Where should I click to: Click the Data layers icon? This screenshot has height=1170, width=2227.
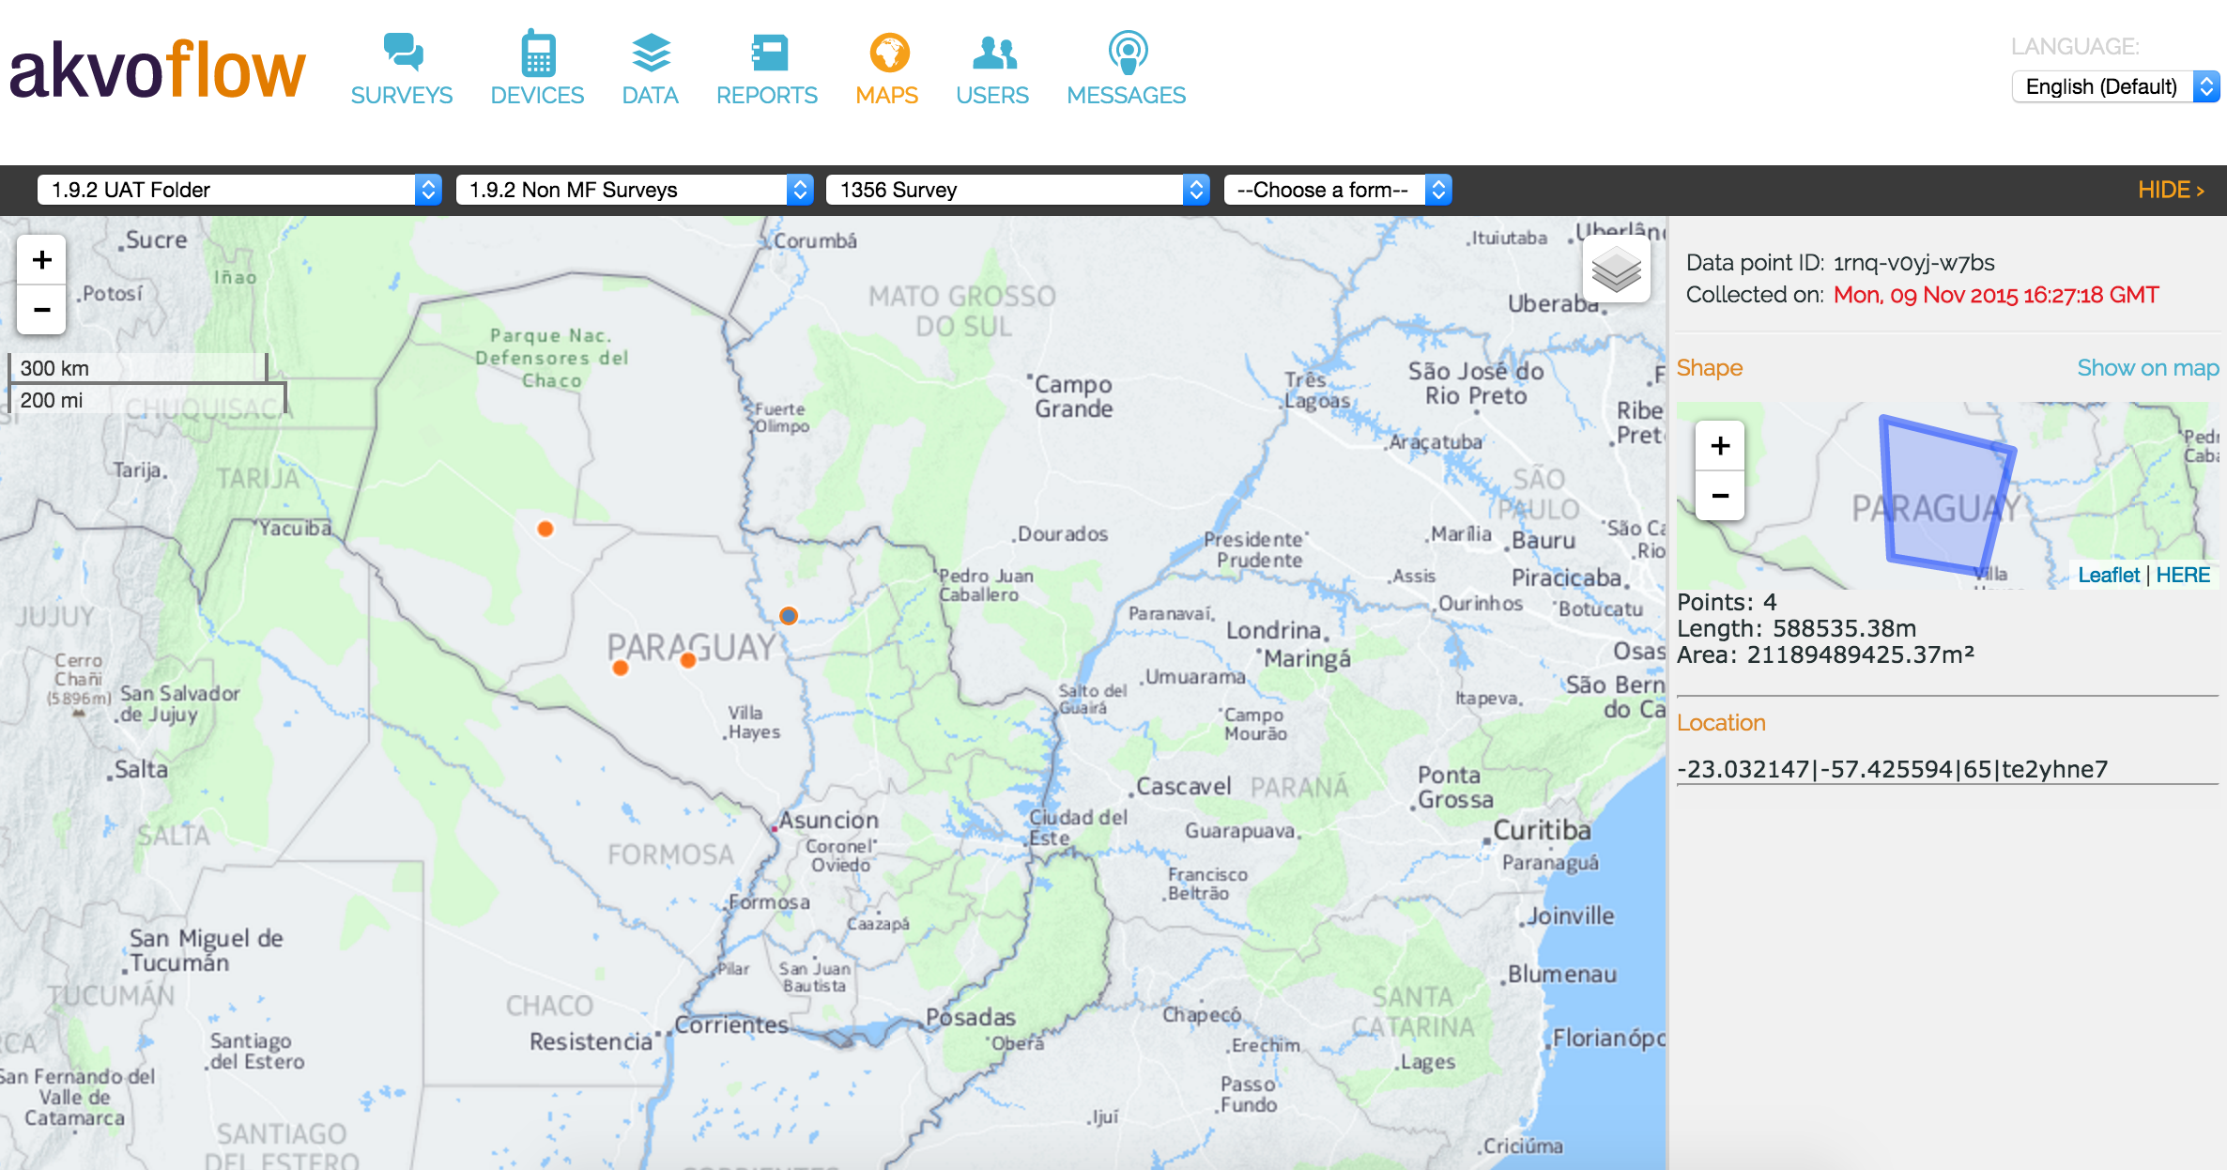650,53
